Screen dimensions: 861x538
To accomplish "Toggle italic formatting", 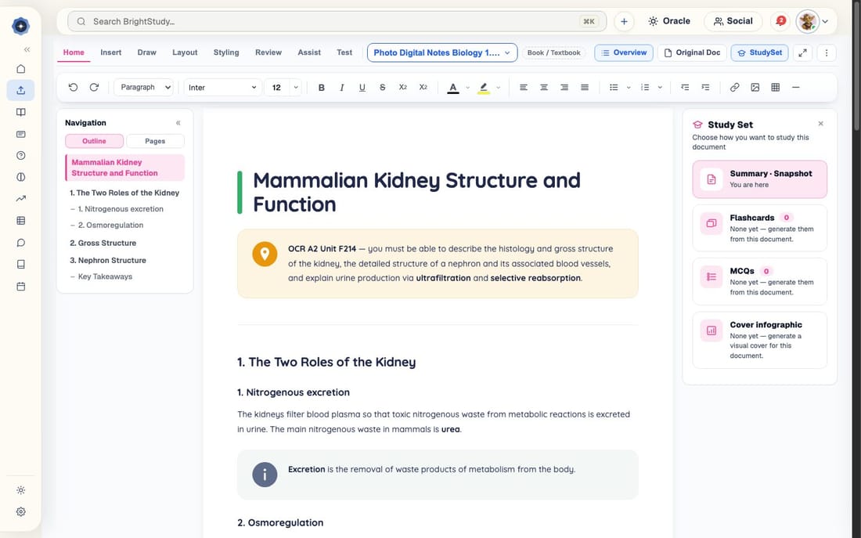I will point(341,88).
